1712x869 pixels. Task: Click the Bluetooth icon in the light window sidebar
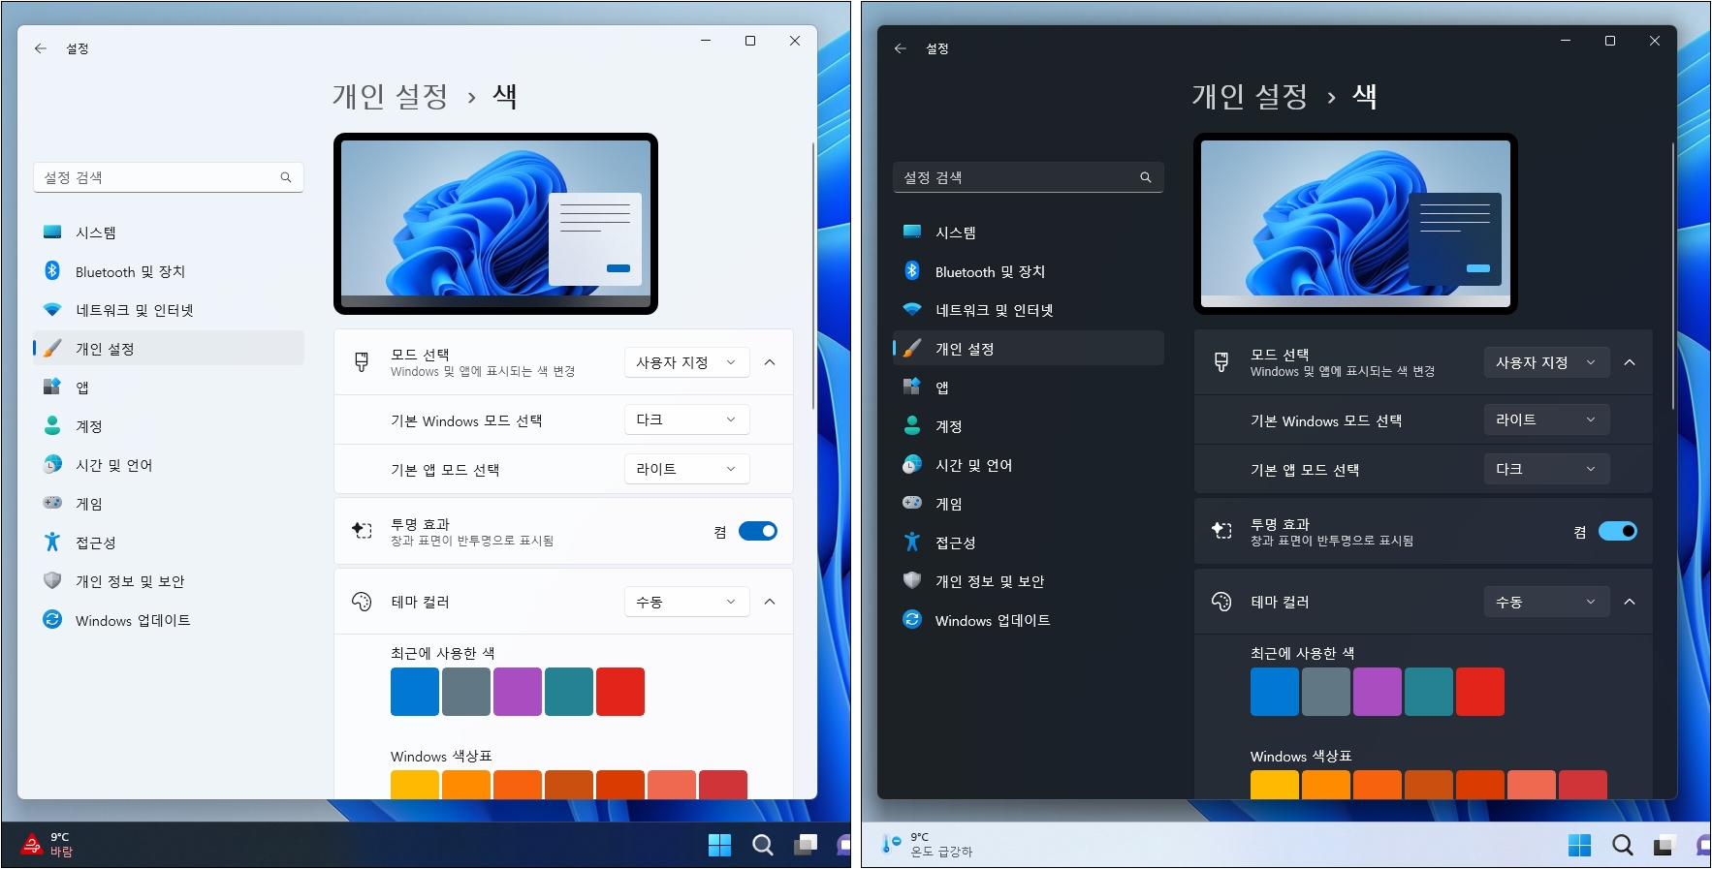pyautogui.click(x=52, y=270)
